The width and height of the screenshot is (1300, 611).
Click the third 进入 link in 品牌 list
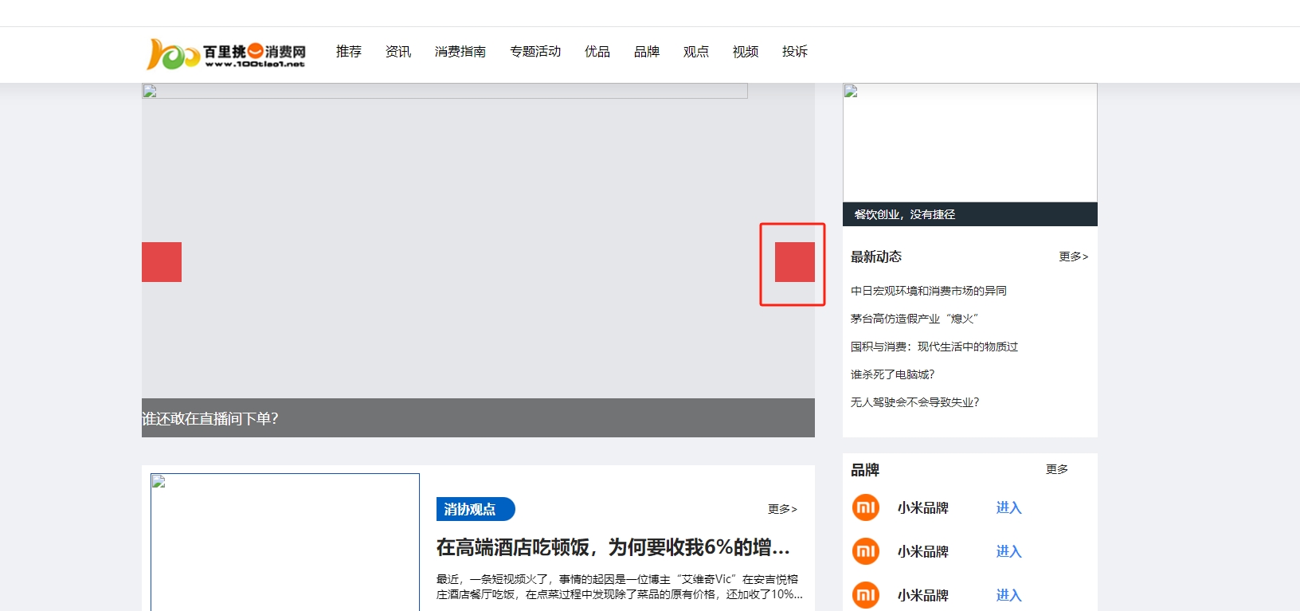click(x=1009, y=595)
